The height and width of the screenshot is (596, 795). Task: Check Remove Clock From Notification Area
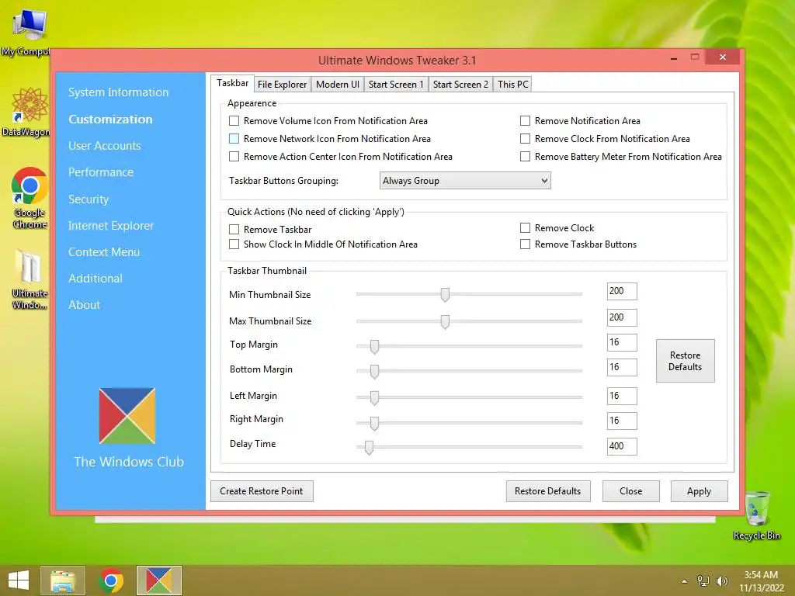click(526, 138)
